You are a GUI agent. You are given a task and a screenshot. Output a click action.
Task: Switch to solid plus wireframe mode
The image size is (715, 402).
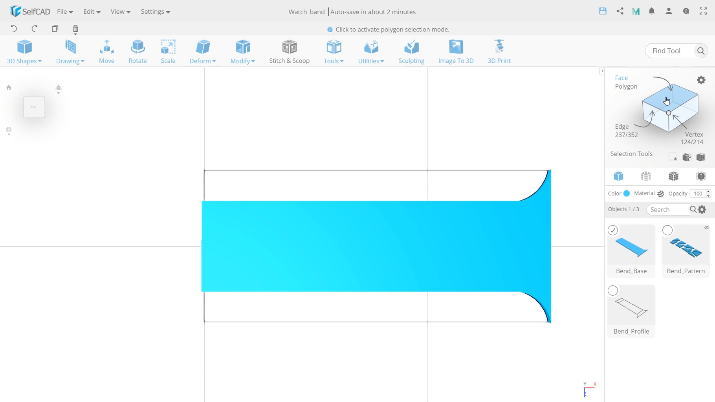pos(673,176)
